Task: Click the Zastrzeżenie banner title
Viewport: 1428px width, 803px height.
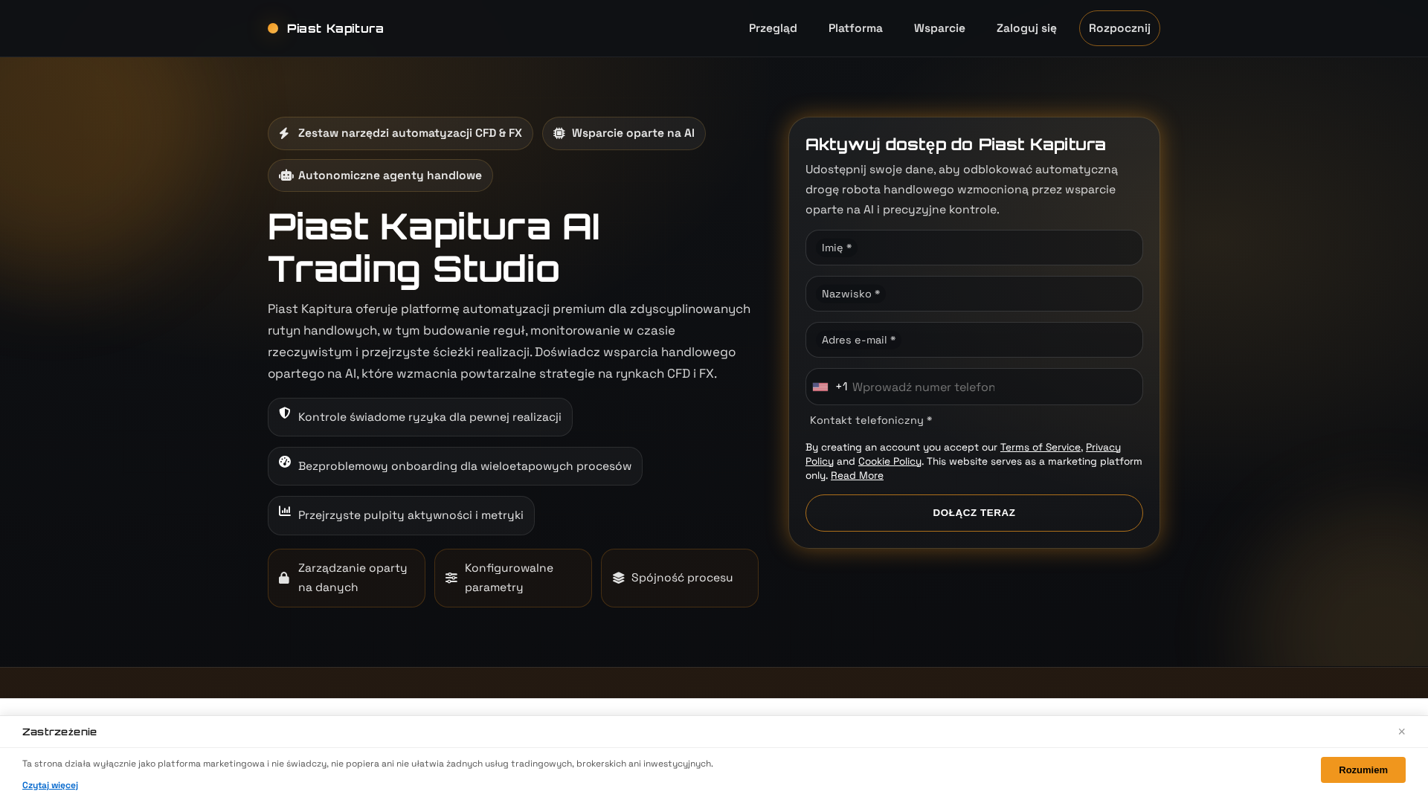Action: coord(59,732)
